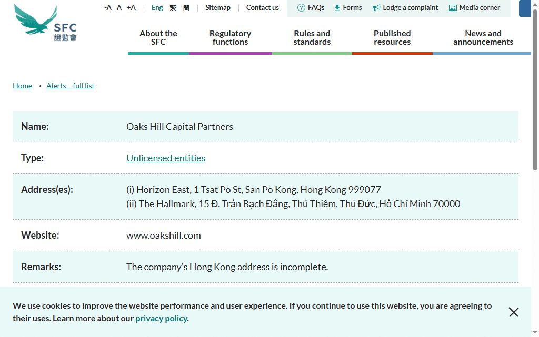The width and height of the screenshot is (539, 337).
Task: Dismiss the cookie notice with X
Action: coord(514,312)
